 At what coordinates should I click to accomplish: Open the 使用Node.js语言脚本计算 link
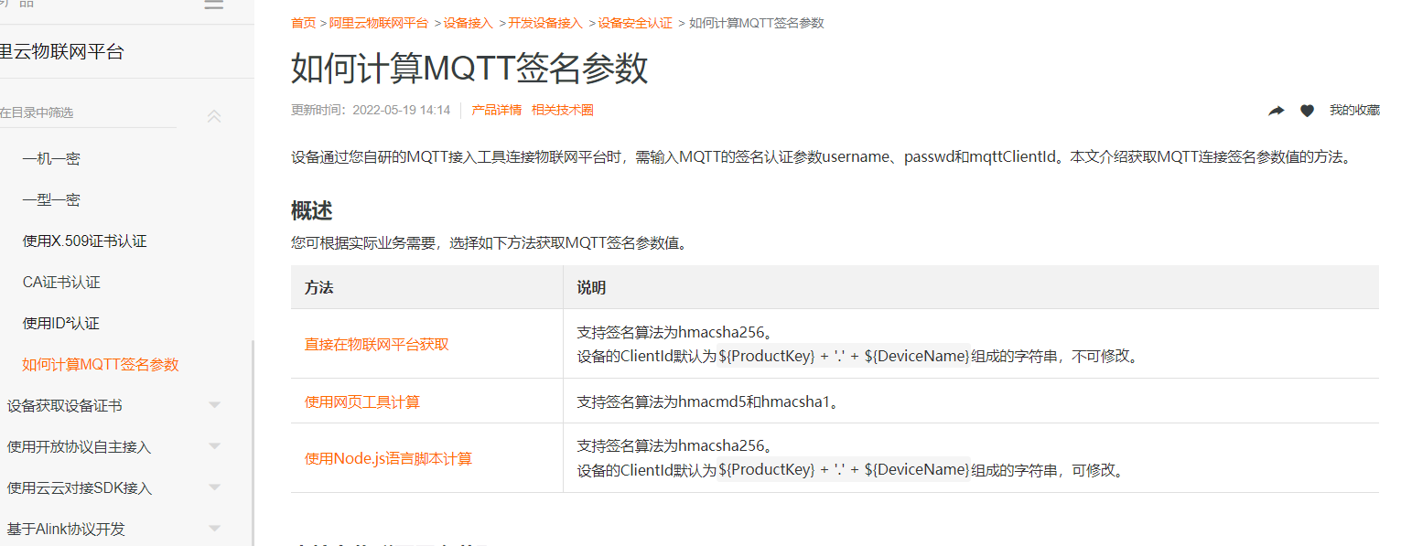(387, 459)
